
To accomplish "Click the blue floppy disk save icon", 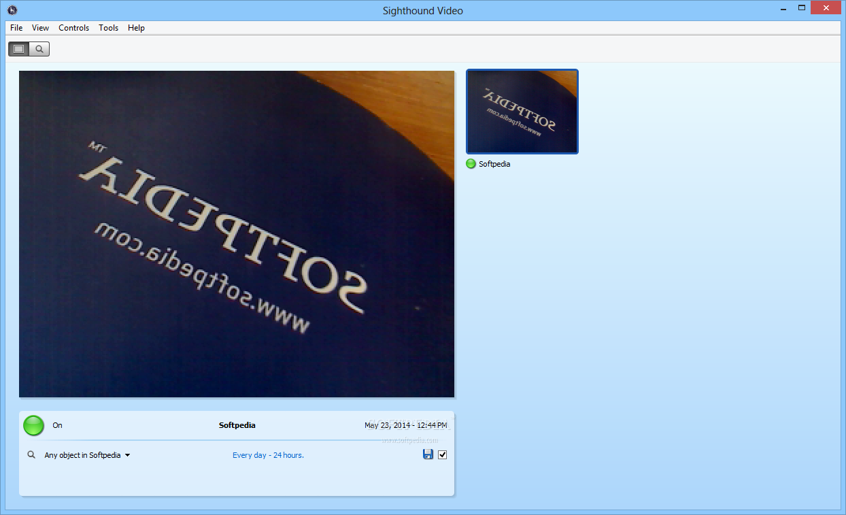I will coord(428,454).
